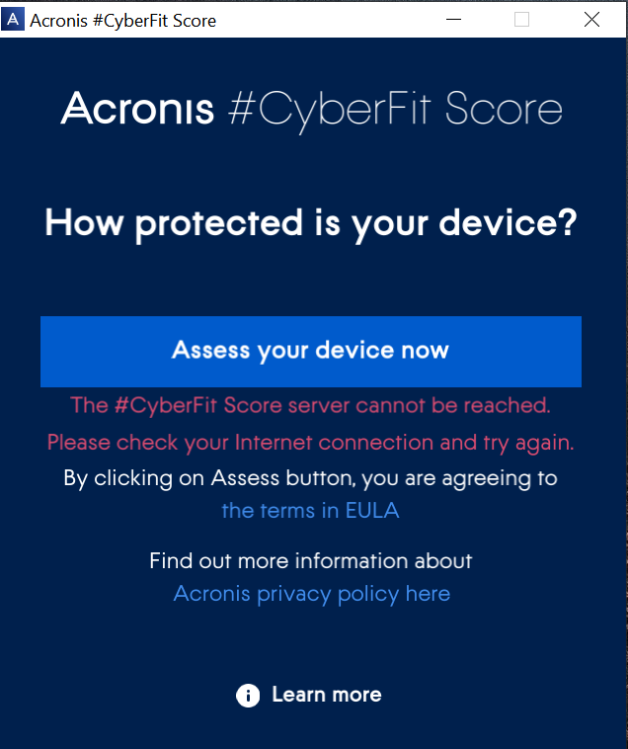The width and height of the screenshot is (628, 749).
Task: Click the server cannot be reached error line
Action: click(x=310, y=405)
